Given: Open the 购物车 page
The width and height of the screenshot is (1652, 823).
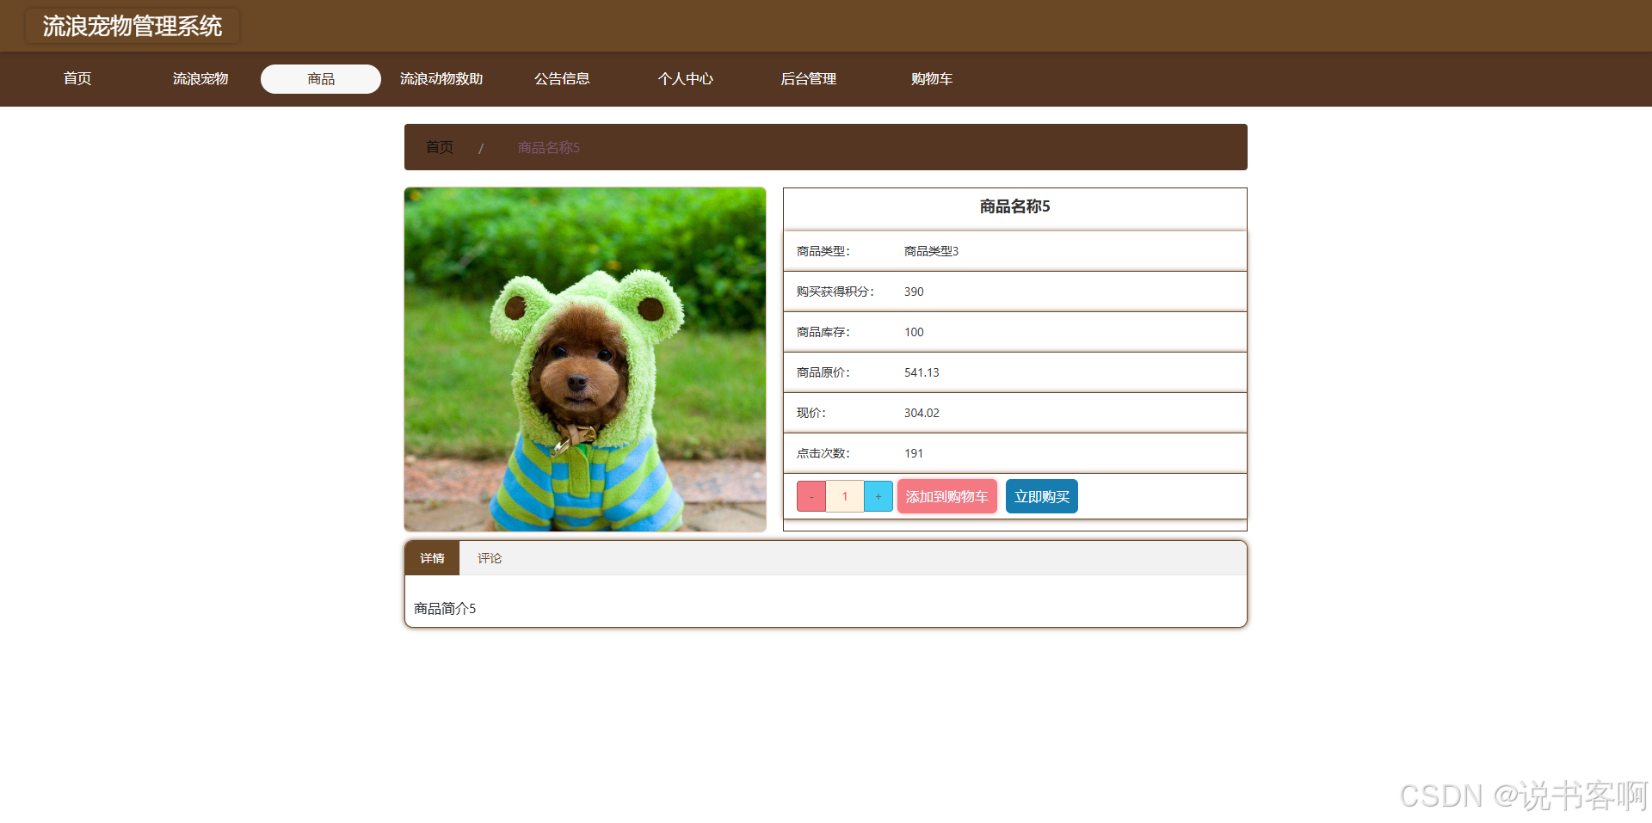Looking at the screenshot, I should 932,78.
